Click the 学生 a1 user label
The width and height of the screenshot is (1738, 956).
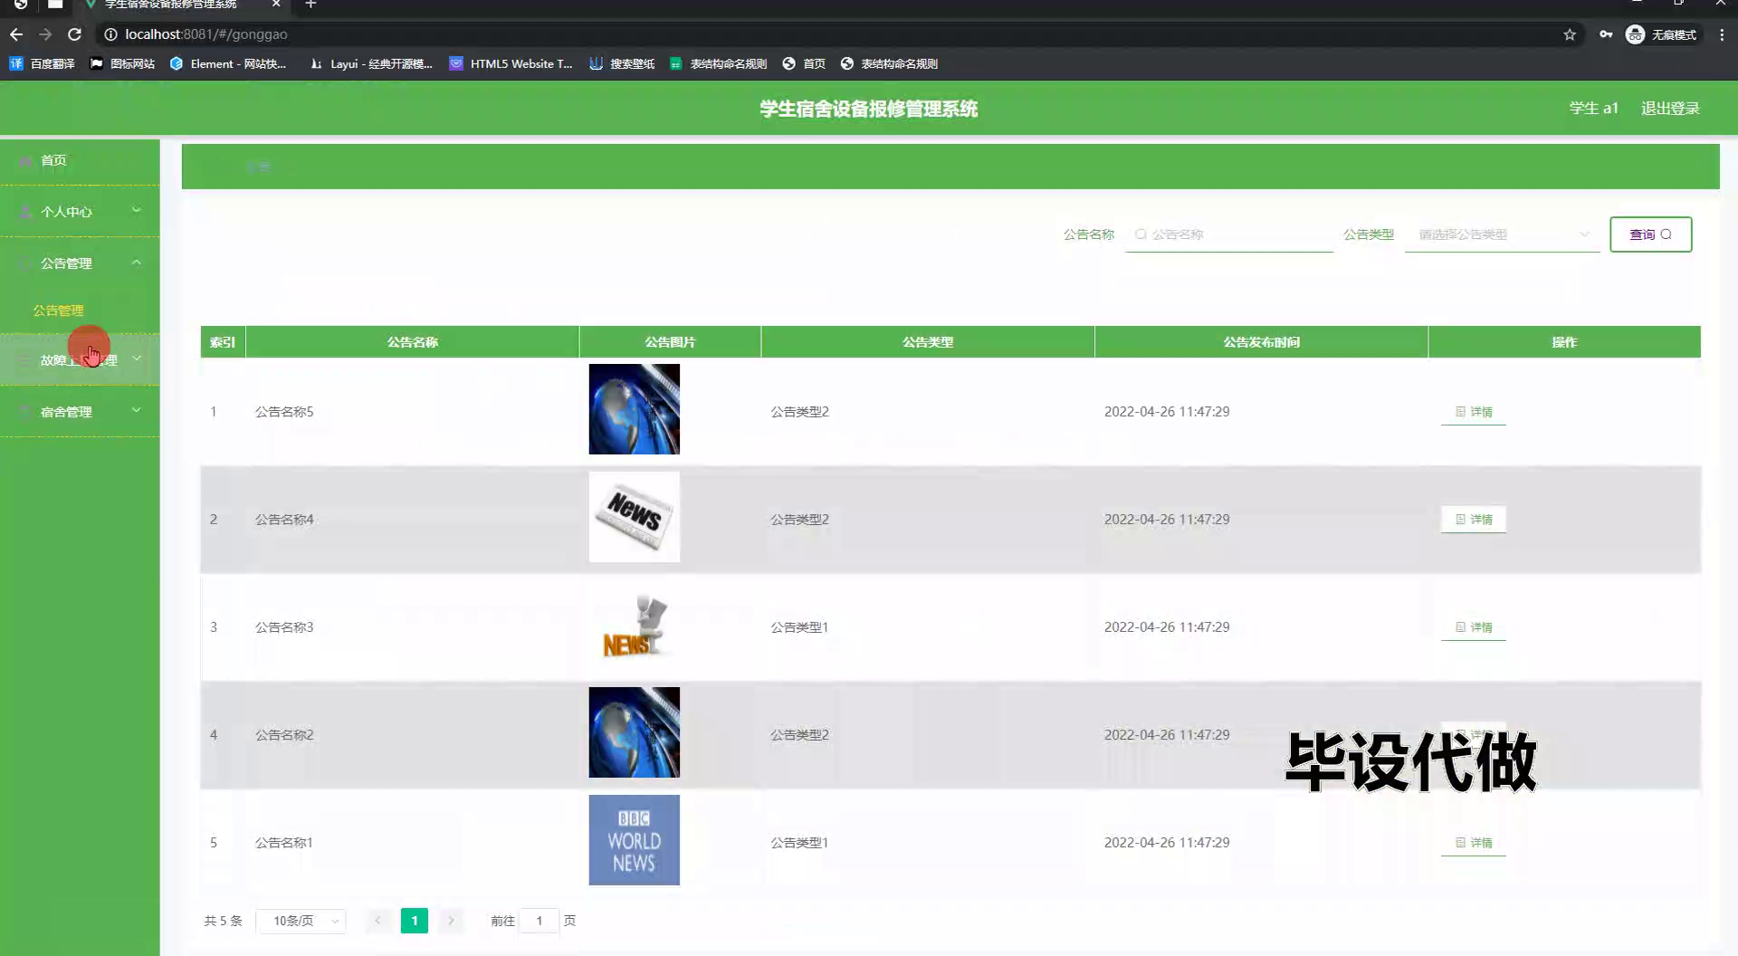[x=1593, y=109]
